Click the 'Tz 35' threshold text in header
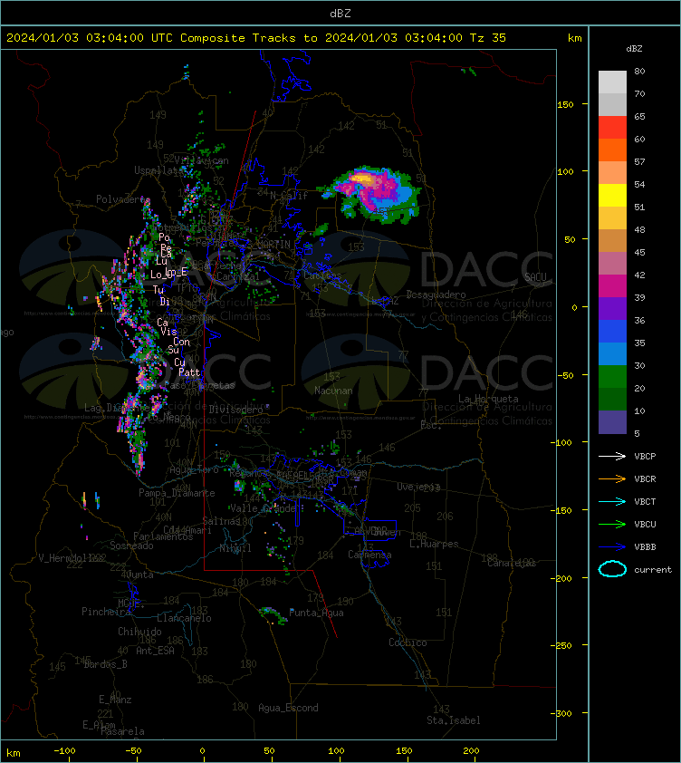Image resolution: width=681 pixels, height=763 pixels. pos(488,38)
